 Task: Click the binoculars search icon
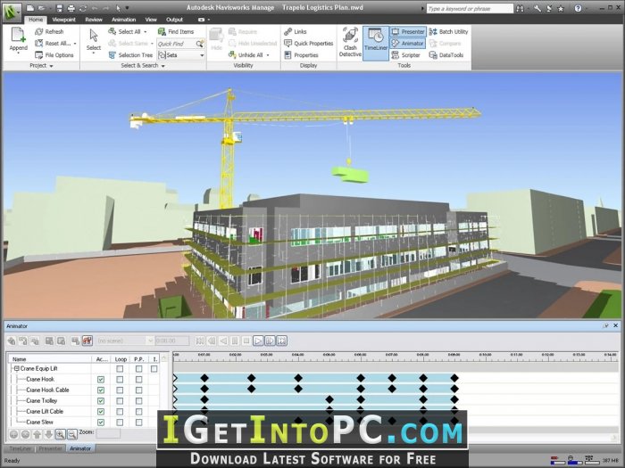point(520,8)
